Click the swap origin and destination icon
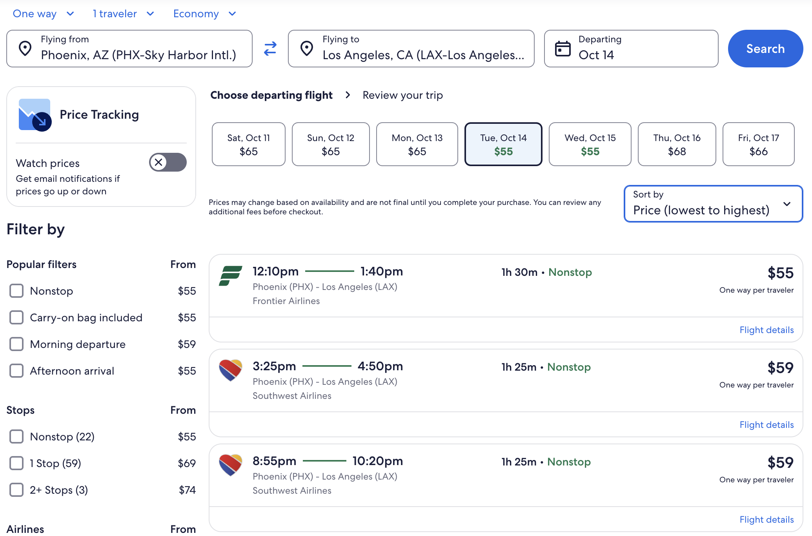This screenshot has height=536, width=812. pyautogui.click(x=270, y=49)
